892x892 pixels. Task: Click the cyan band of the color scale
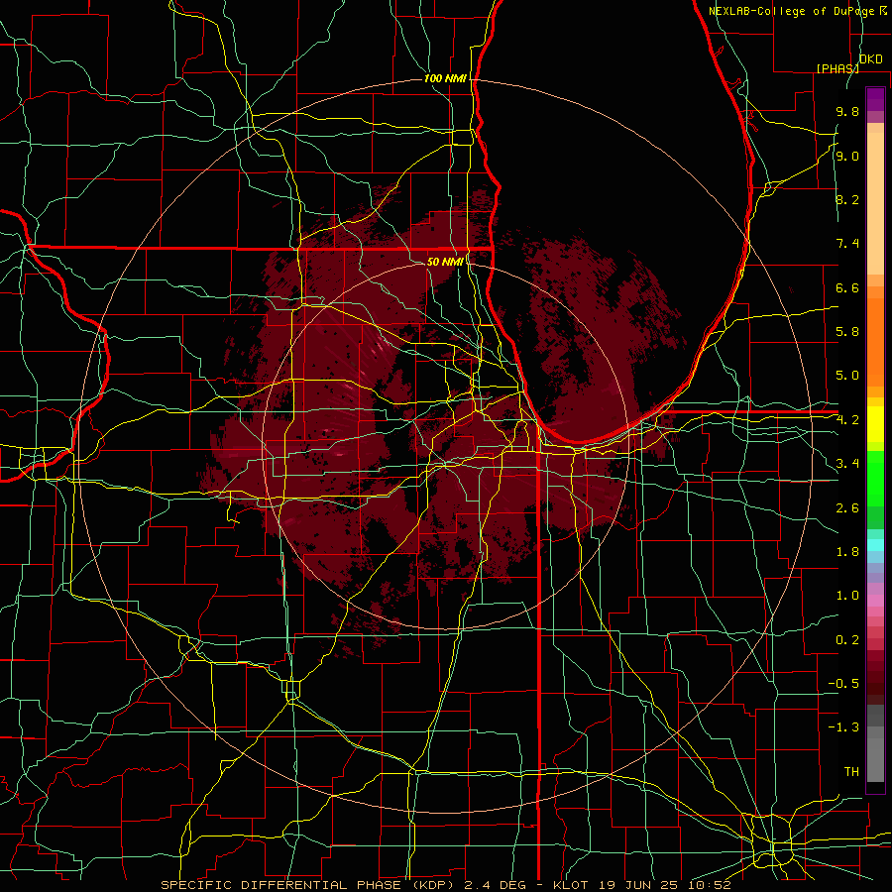pos(875,545)
